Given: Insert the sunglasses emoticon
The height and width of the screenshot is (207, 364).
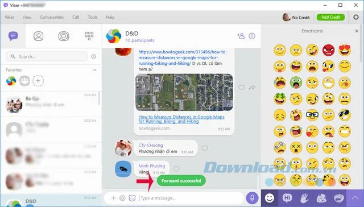Looking at the screenshot, I should pyautogui.click(x=345, y=115).
